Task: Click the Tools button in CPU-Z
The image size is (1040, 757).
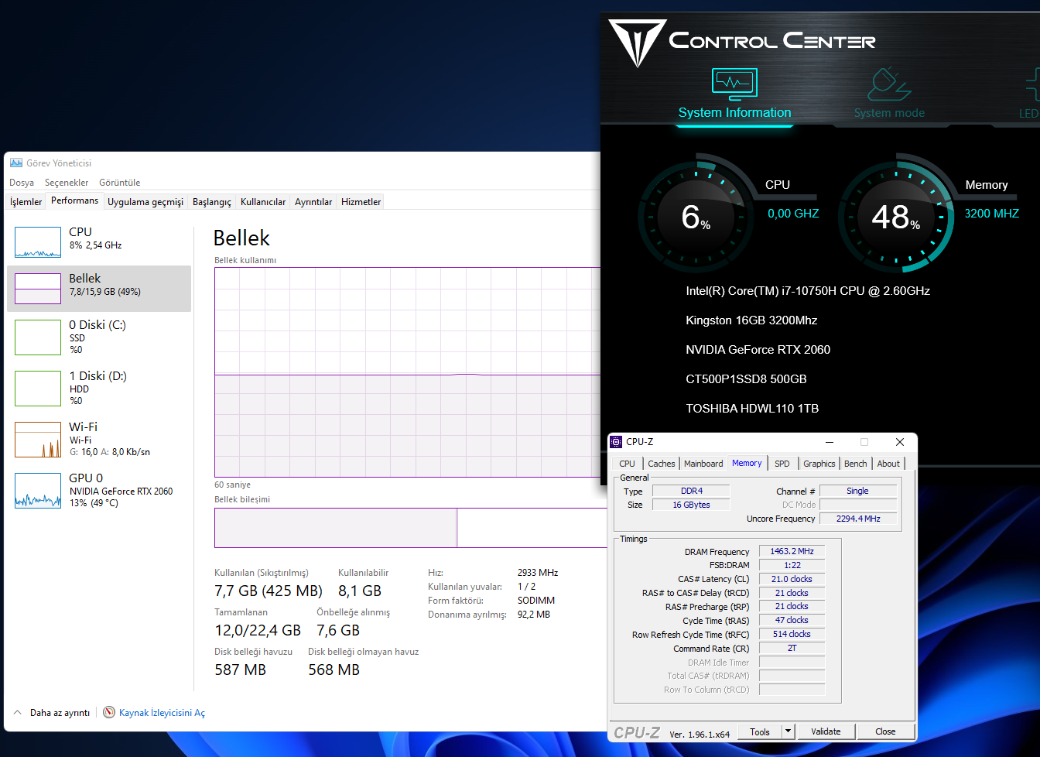Action: [x=760, y=731]
